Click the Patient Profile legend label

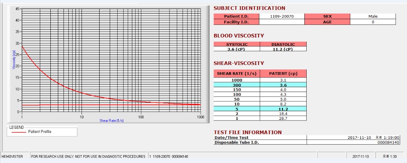(x=40, y=131)
